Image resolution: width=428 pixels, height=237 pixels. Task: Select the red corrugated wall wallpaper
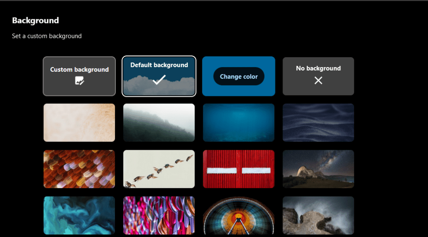[x=239, y=169]
